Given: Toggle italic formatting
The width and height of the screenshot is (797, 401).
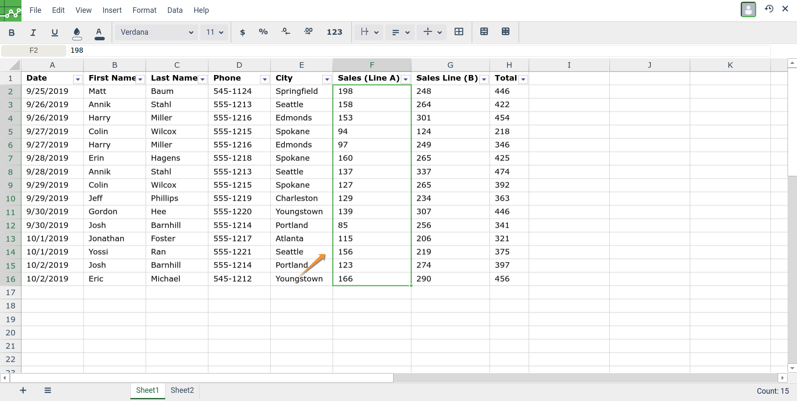Looking at the screenshot, I should click(x=33, y=32).
